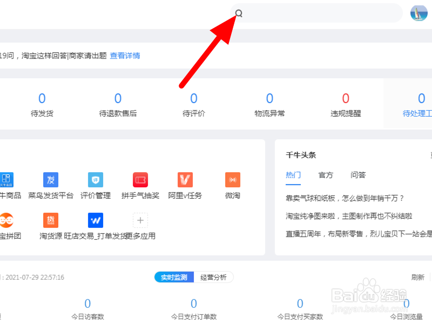Open the 淘货源 app
This screenshot has width=432, height=324.
tap(50, 220)
